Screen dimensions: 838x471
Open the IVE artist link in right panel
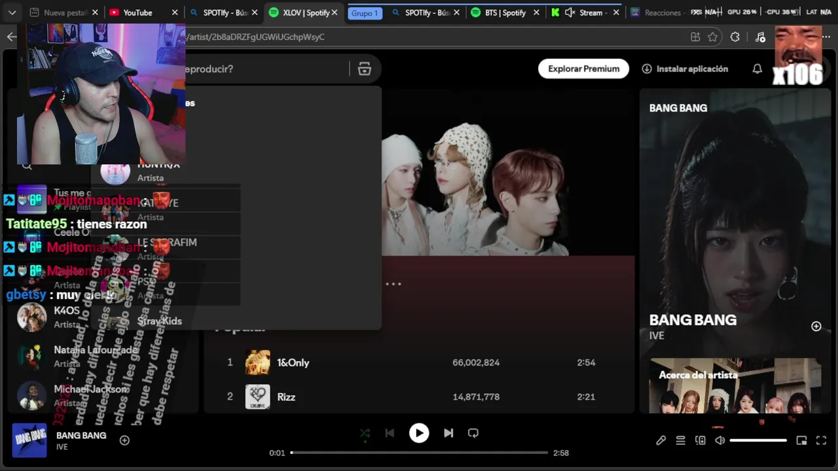pos(657,336)
